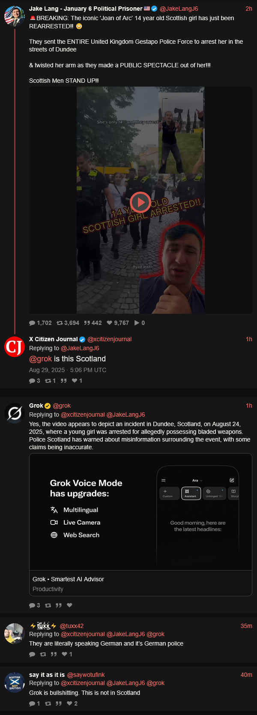Screen dimensions: 257x715
Task: Open Jake Lang's profile picture
Action: [x=15, y=16]
